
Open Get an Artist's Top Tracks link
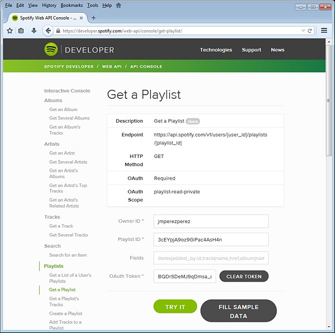[68, 189]
